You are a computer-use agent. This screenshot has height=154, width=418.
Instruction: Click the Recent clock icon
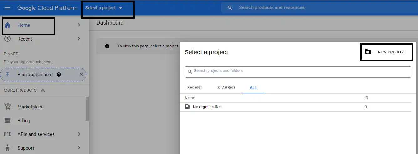(x=8, y=39)
